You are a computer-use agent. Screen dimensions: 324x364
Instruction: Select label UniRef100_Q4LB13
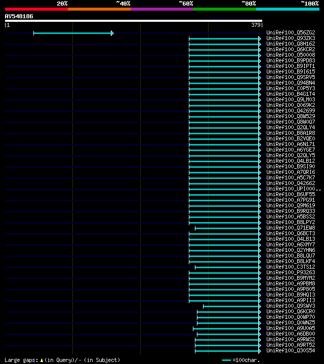pyautogui.click(x=291, y=239)
